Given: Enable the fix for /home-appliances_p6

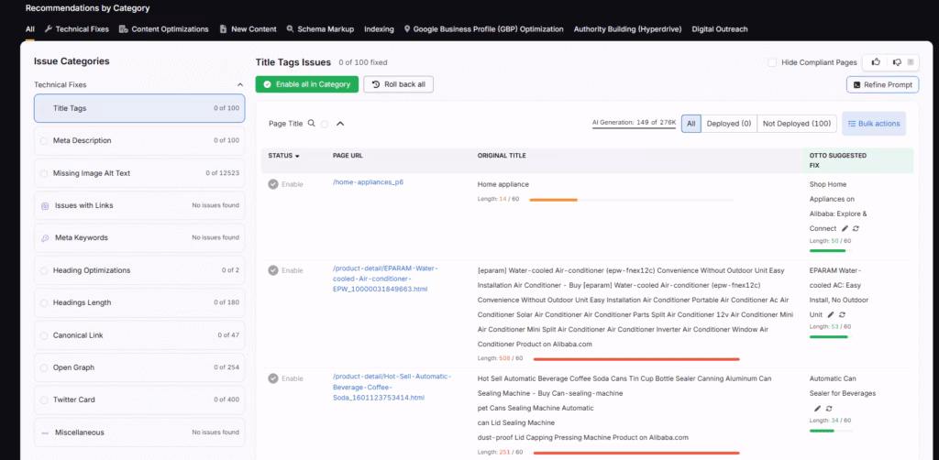Looking at the screenshot, I should coord(273,184).
